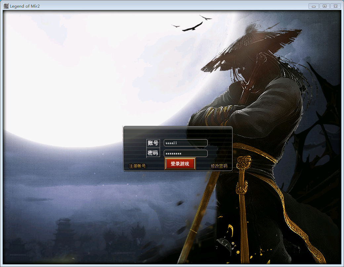
Task: Focus the account field containing aaaa11
Action: click(186, 143)
